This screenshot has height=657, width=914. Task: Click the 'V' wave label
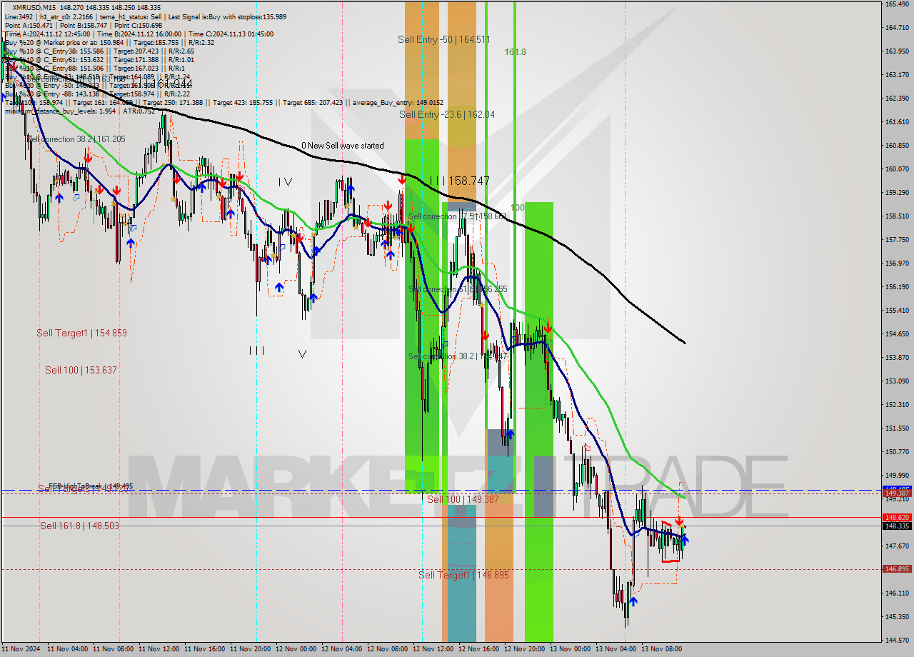tap(302, 353)
